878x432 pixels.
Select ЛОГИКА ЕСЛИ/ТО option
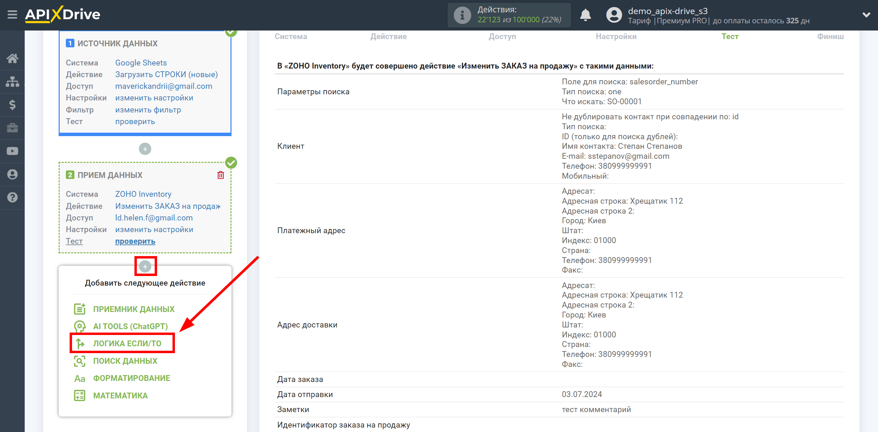coord(127,344)
